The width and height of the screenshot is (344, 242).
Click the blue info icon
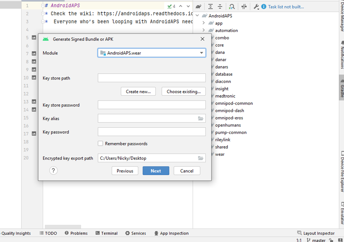[x=264, y=7]
